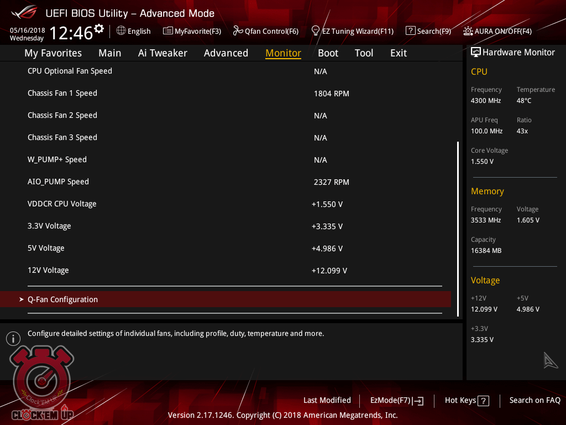Open the Search on FAQ link
The image size is (566, 425).
(534, 400)
